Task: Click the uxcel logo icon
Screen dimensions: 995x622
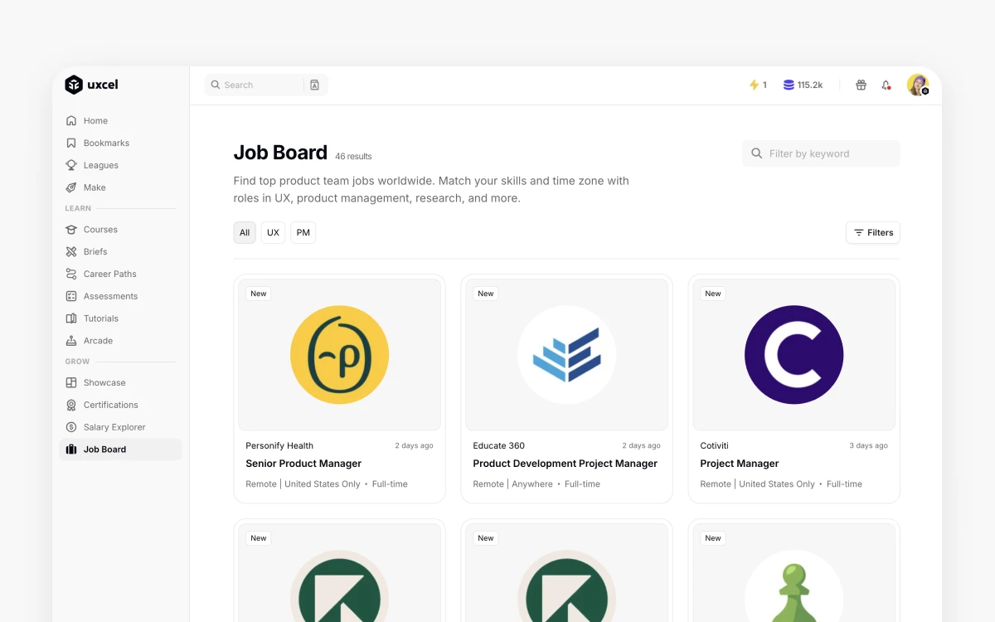Action: click(x=74, y=85)
